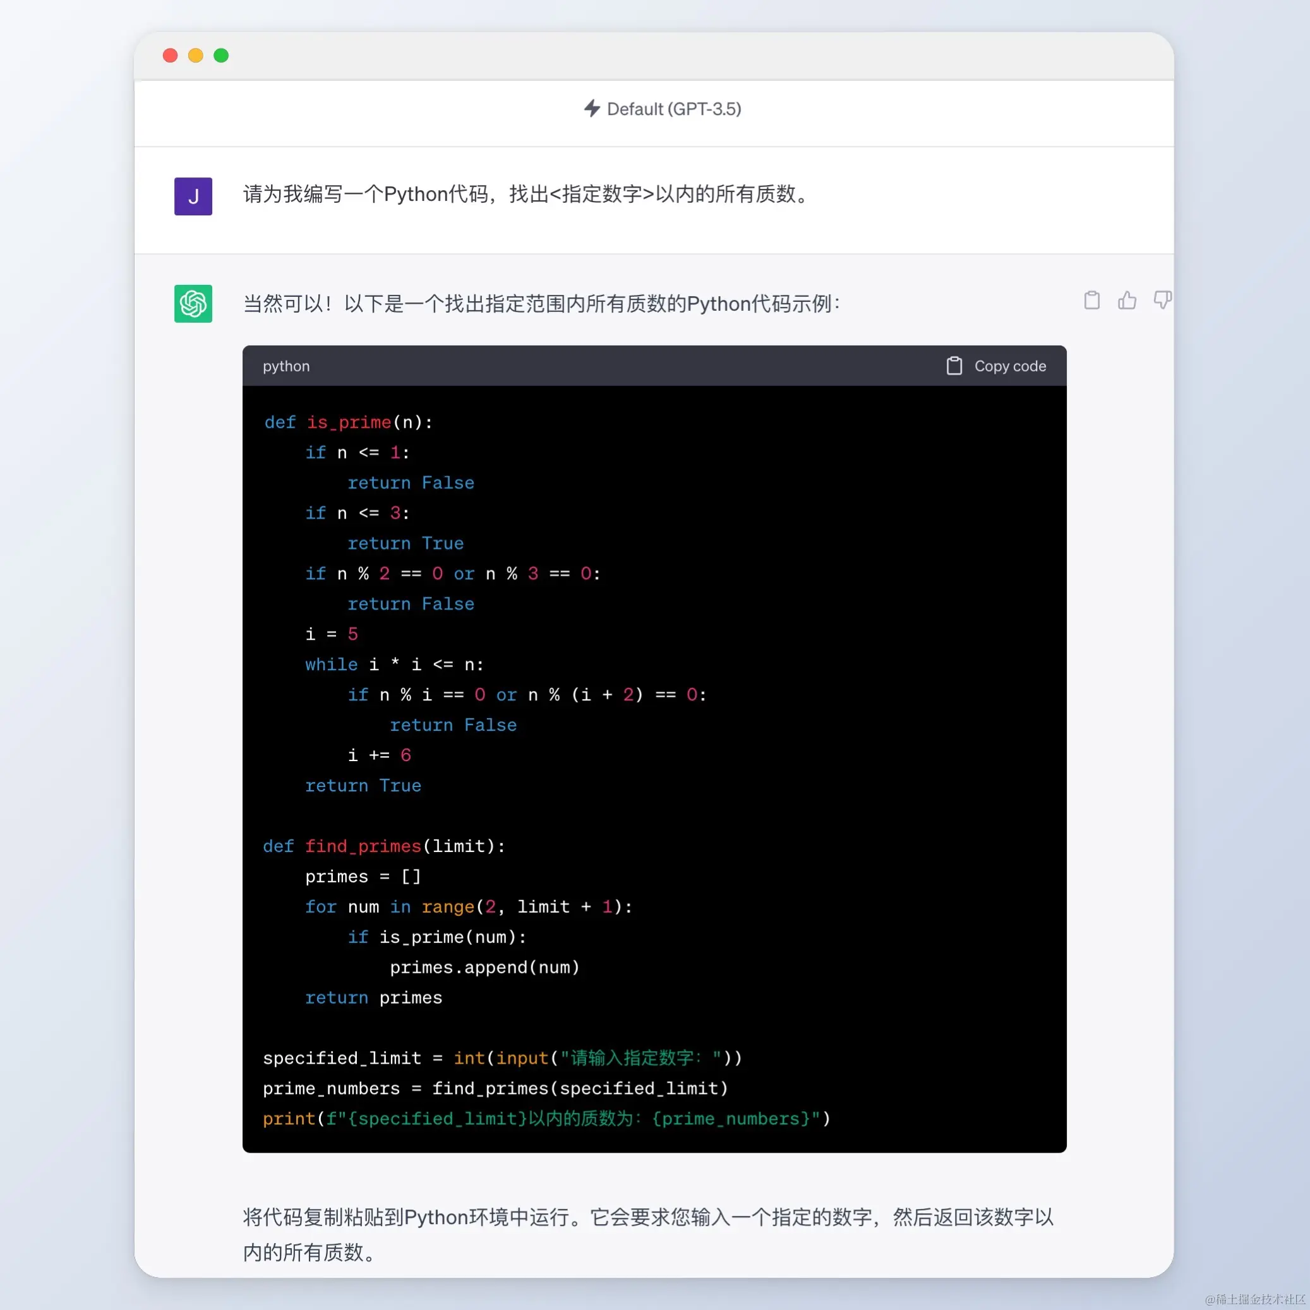Viewport: 1310px width, 1310px height.
Task: Click the python language label
Action: pyautogui.click(x=286, y=366)
